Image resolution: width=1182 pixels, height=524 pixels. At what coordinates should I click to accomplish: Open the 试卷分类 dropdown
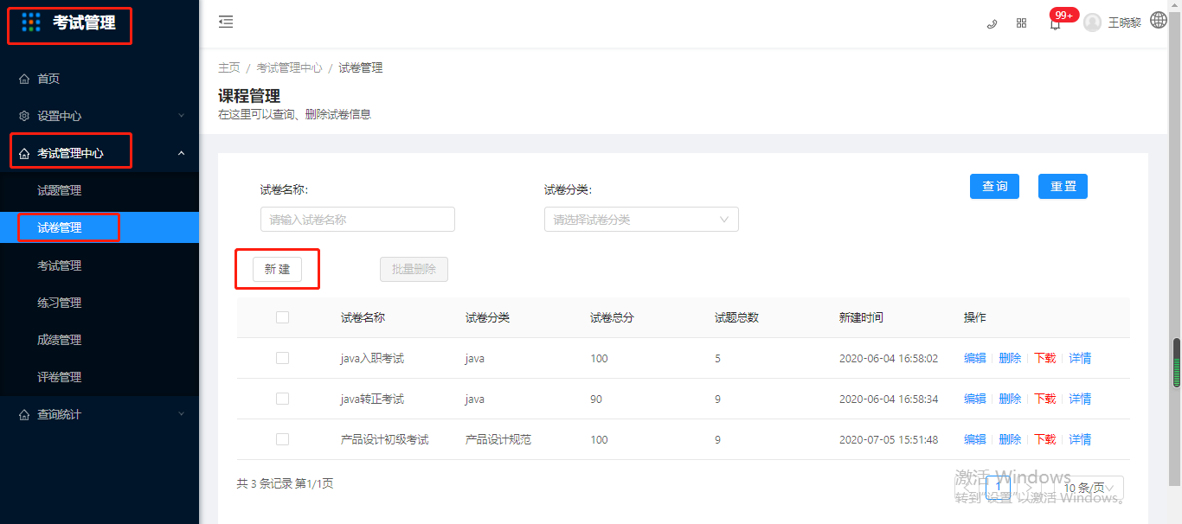click(x=641, y=220)
